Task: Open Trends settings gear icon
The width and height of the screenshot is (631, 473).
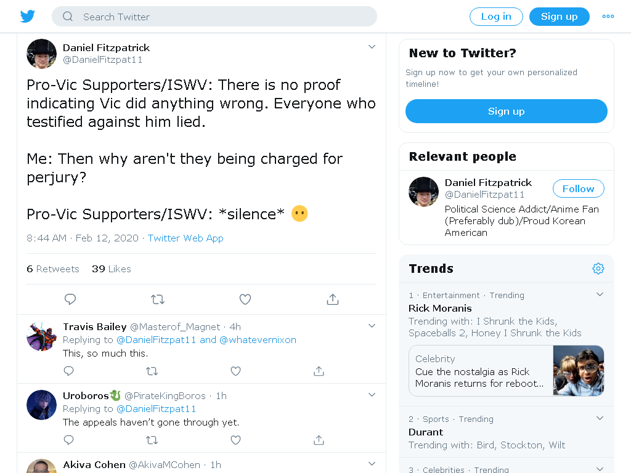Action: (x=598, y=269)
